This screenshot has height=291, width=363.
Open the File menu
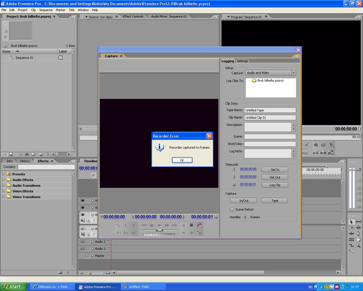click(4, 10)
